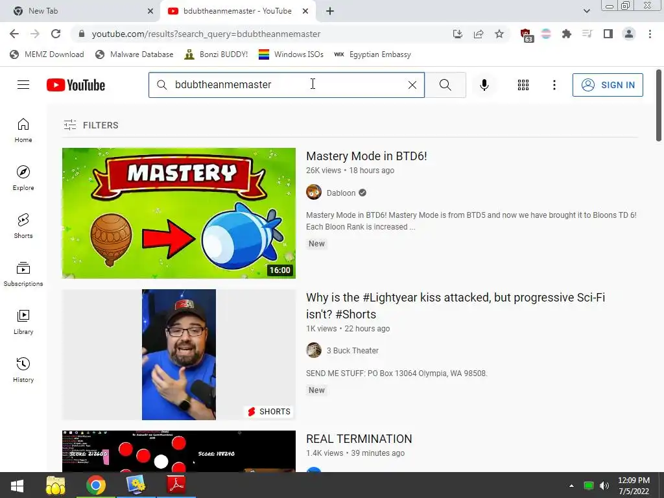Open the MEMZ Download bookmark
This screenshot has height=498, width=664.
point(47,54)
